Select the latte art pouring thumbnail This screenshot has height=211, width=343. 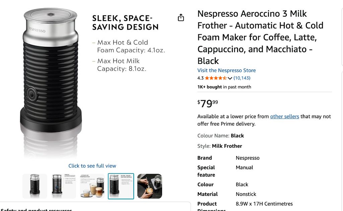point(150,186)
